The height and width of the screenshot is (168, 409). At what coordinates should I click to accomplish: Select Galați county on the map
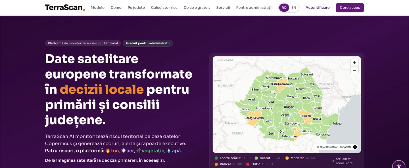[x=317, y=108]
